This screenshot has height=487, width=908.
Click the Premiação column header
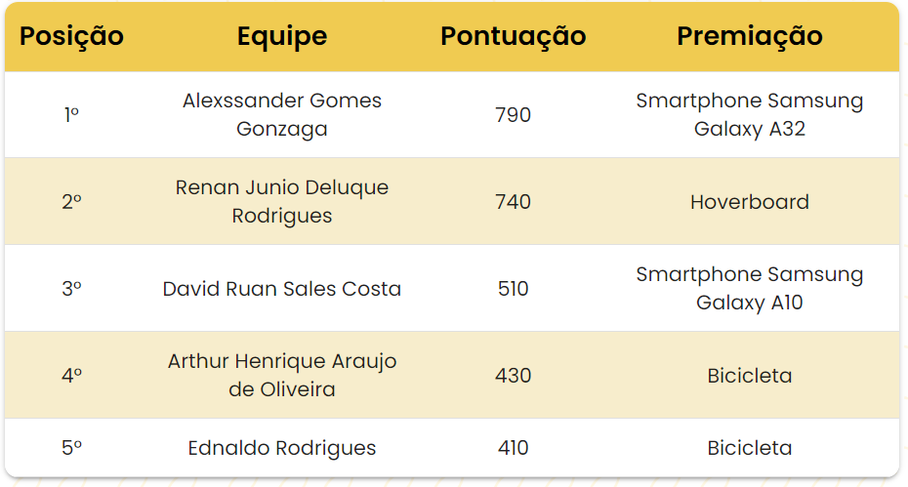(749, 36)
